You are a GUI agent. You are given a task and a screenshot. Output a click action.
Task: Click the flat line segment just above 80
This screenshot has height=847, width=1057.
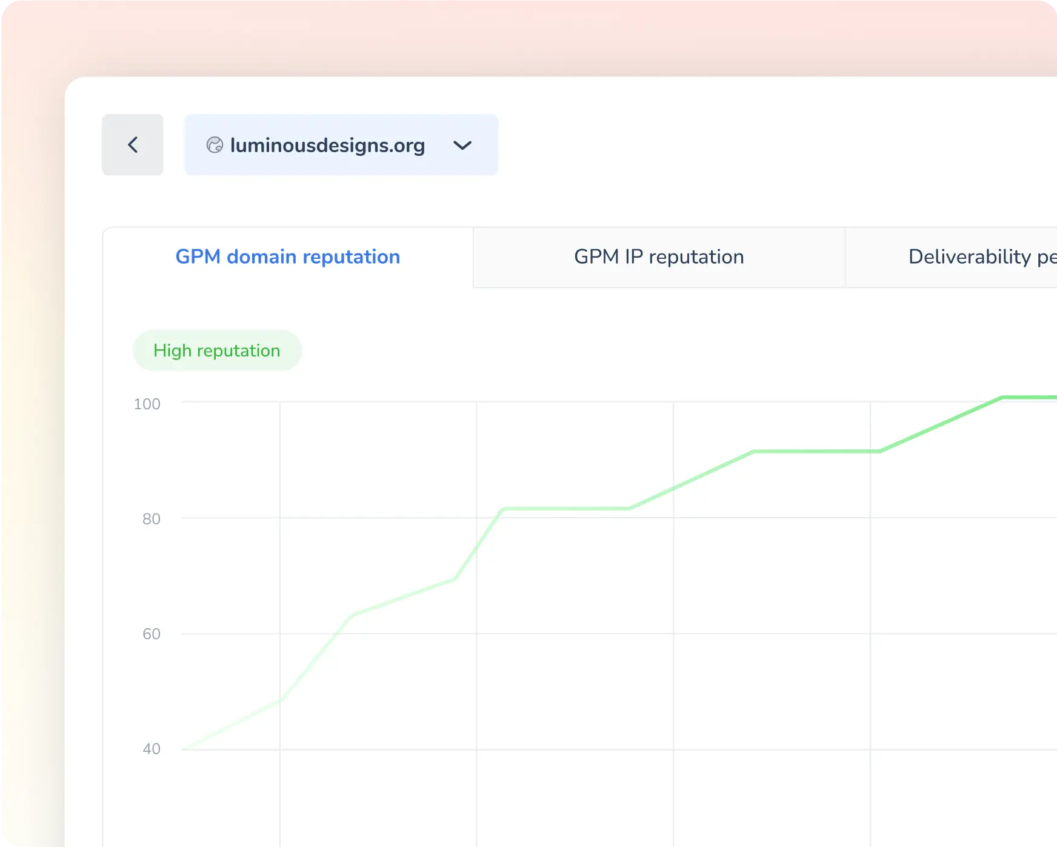click(567, 509)
